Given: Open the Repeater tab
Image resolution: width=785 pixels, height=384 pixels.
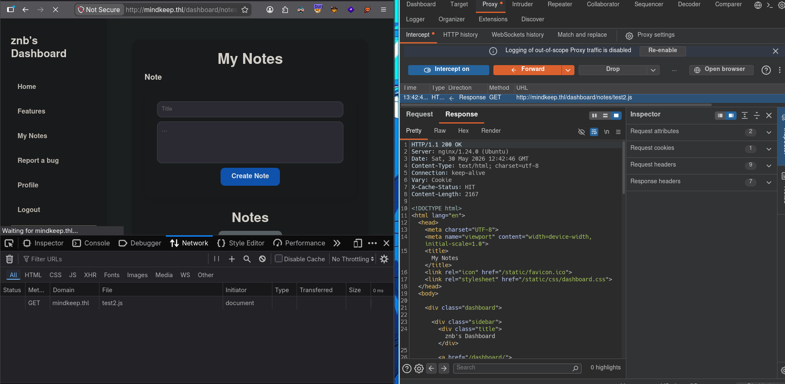Looking at the screenshot, I should pos(559,4).
